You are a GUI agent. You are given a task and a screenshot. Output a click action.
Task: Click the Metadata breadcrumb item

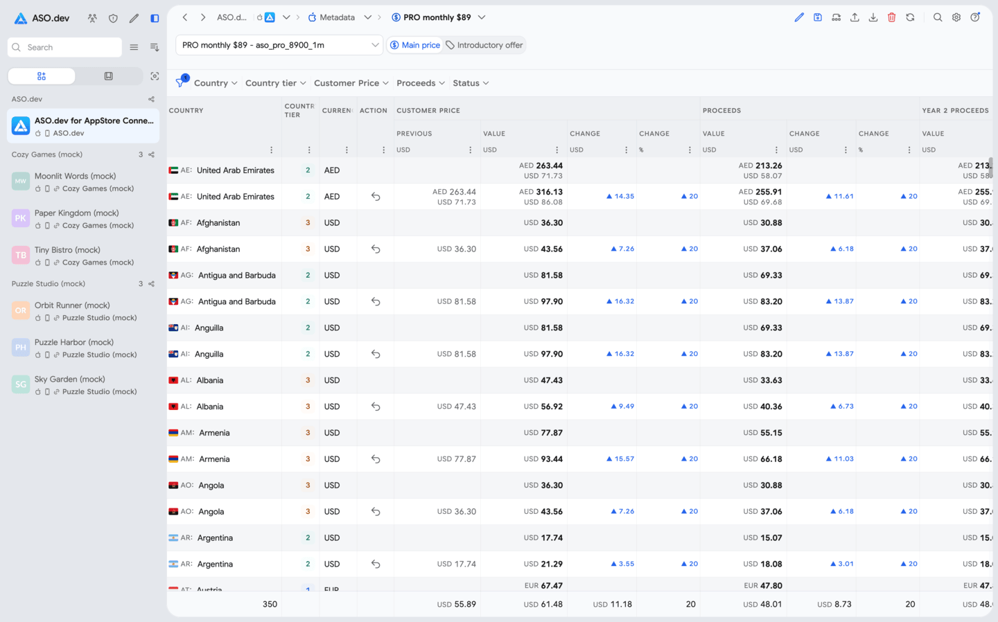point(331,17)
